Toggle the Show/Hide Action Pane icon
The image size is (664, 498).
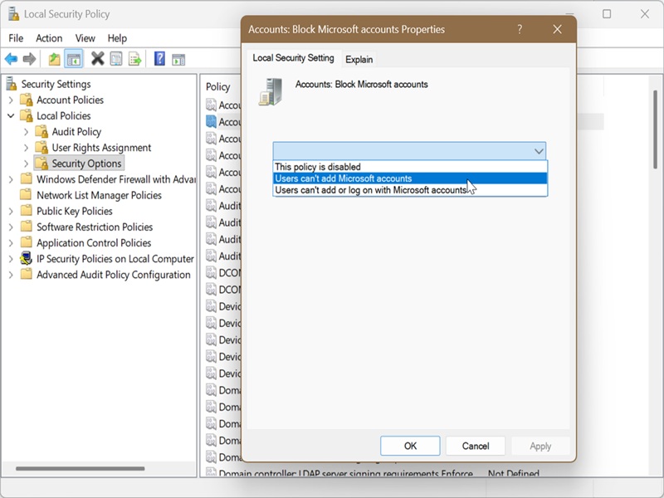coord(178,59)
